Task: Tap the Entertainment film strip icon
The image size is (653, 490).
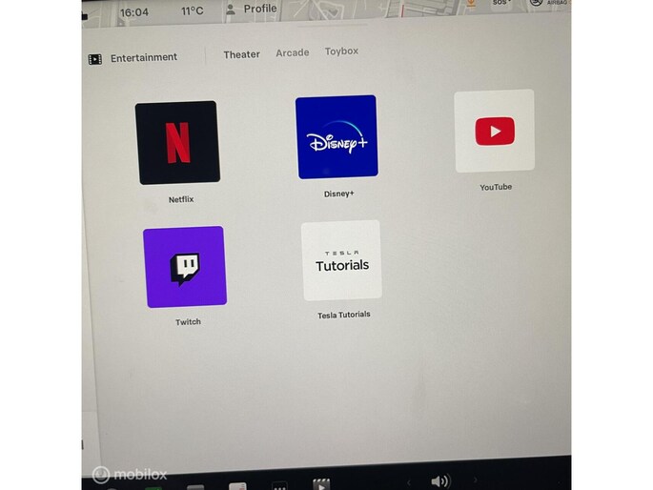Action: click(x=95, y=59)
